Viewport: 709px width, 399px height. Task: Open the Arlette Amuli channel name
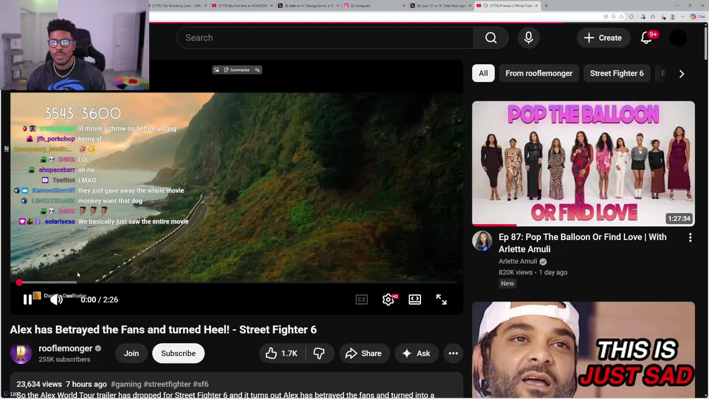(518, 262)
